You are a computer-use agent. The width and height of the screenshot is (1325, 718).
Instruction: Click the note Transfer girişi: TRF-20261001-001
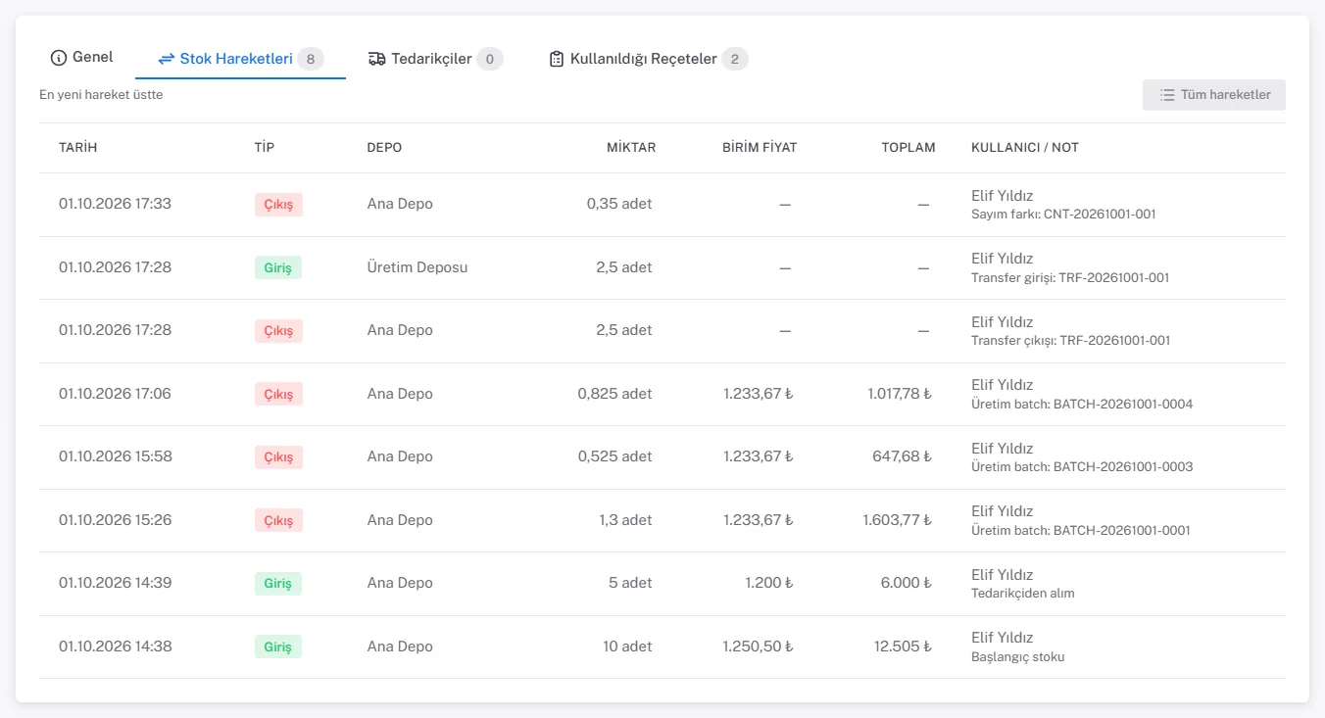(1070, 277)
